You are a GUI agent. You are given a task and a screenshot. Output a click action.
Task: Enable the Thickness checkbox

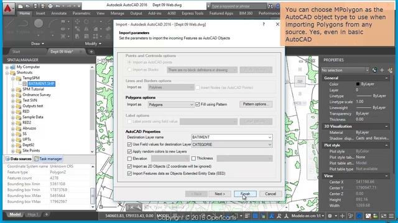tap(193, 159)
